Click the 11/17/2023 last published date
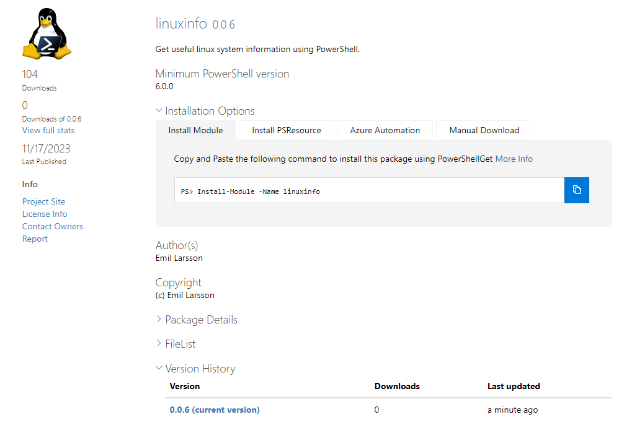The image size is (637, 422). (x=47, y=149)
